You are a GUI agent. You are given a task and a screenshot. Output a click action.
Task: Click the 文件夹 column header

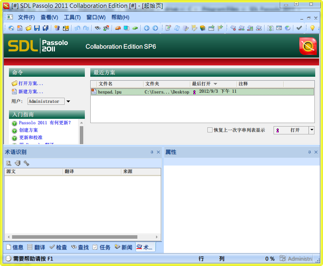(167, 84)
